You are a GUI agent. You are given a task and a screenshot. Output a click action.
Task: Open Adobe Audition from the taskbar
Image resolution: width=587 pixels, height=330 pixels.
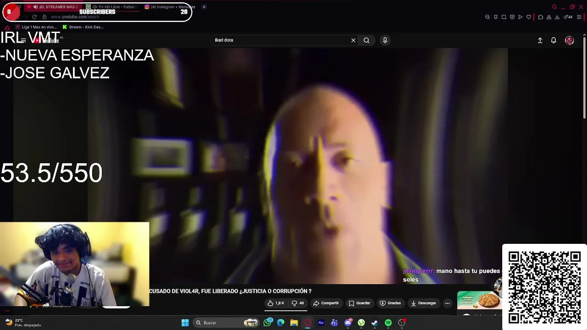tap(321, 323)
